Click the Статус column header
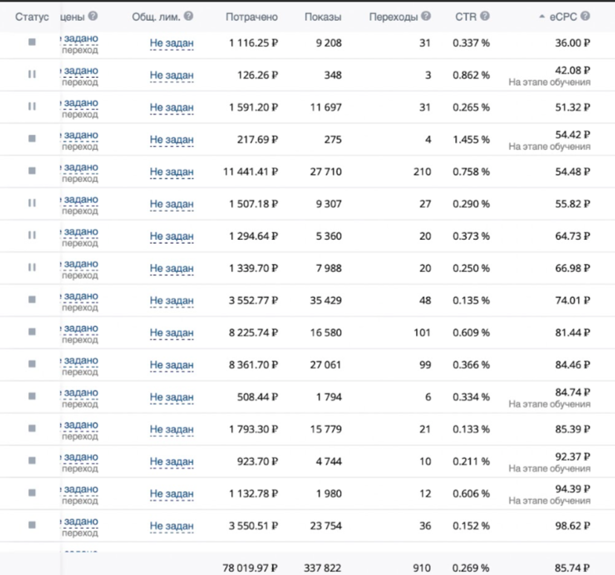 (32, 16)
